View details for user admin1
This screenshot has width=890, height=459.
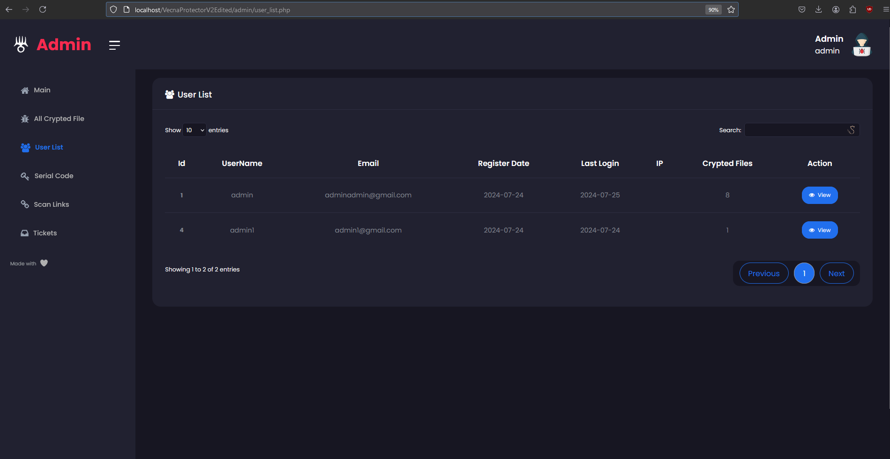coord(820,230)
